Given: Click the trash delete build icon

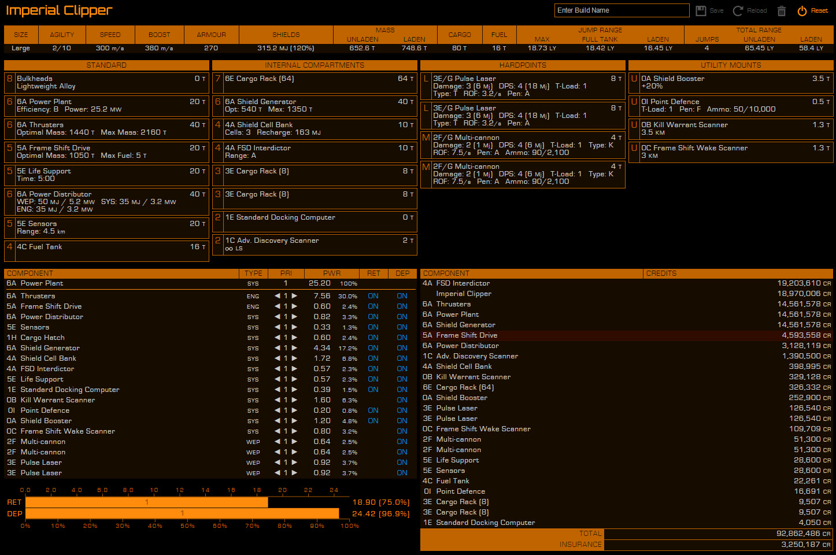Looking at the screenshot, I should click(x=782, y=10).
